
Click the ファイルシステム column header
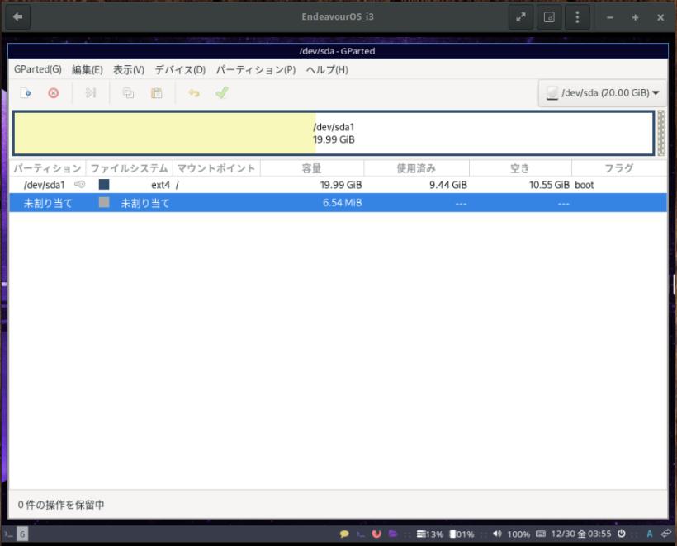click(129, 168)
